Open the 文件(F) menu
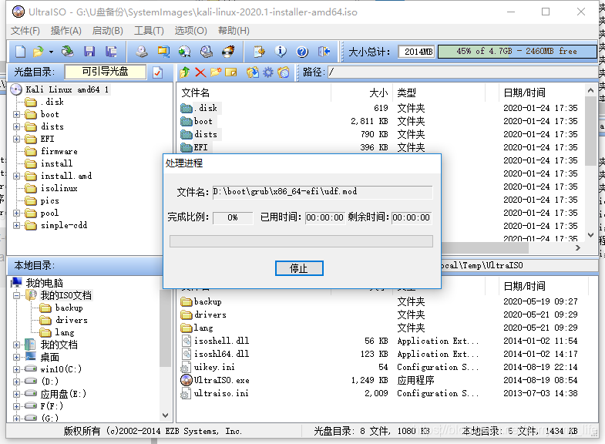 [x=25, y=31]
